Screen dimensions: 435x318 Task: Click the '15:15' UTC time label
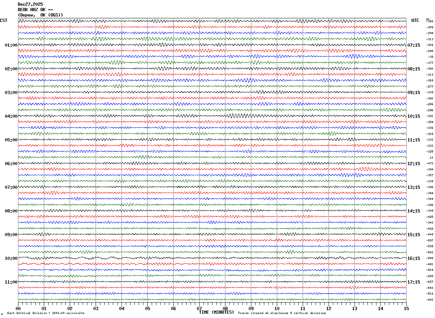414,235
